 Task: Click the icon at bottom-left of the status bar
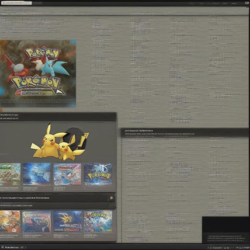(2, 247)
